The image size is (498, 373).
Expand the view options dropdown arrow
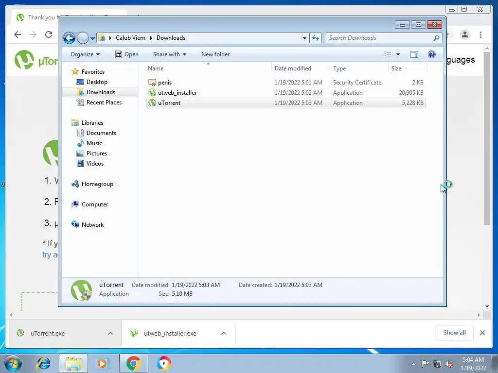tap(398, 54)
